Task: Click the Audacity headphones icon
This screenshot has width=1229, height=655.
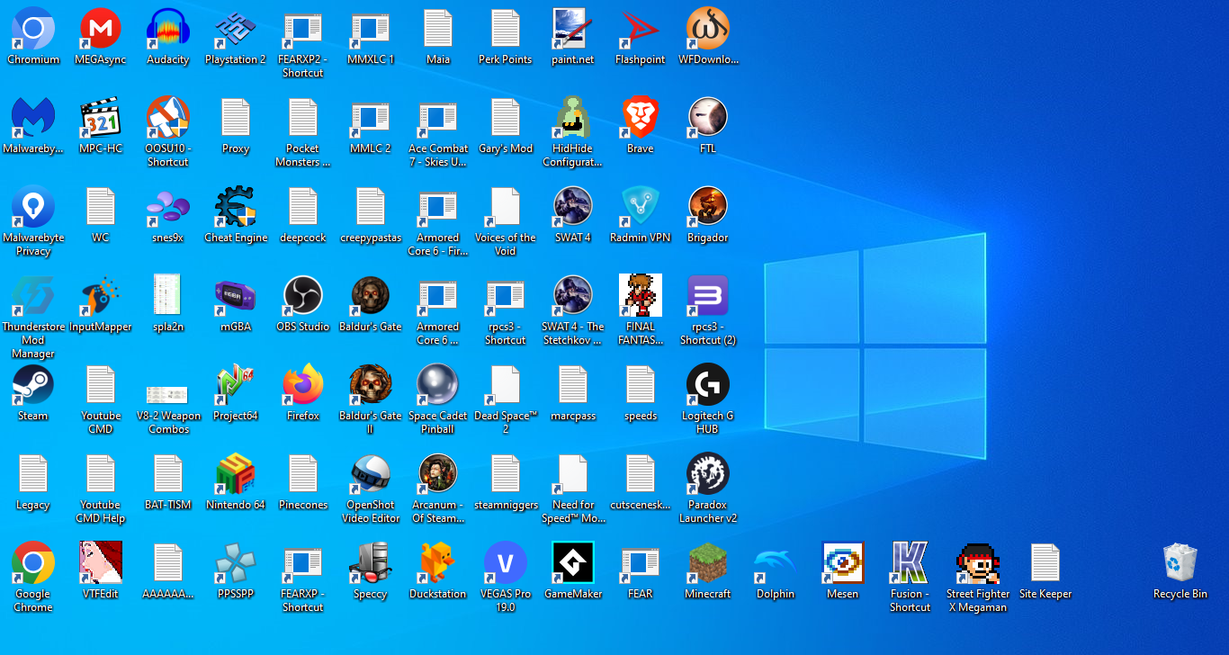Action: (168, 29)
